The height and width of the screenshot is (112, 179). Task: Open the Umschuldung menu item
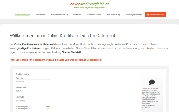[x=40, y=15]
